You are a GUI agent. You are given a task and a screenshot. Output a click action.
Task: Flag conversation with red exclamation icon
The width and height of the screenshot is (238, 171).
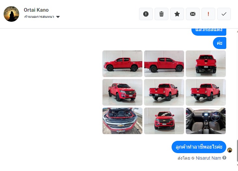(x=208, y=14)
